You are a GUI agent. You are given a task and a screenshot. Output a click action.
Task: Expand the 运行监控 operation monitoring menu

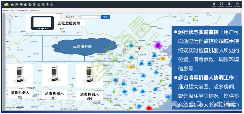coord(35,10)
